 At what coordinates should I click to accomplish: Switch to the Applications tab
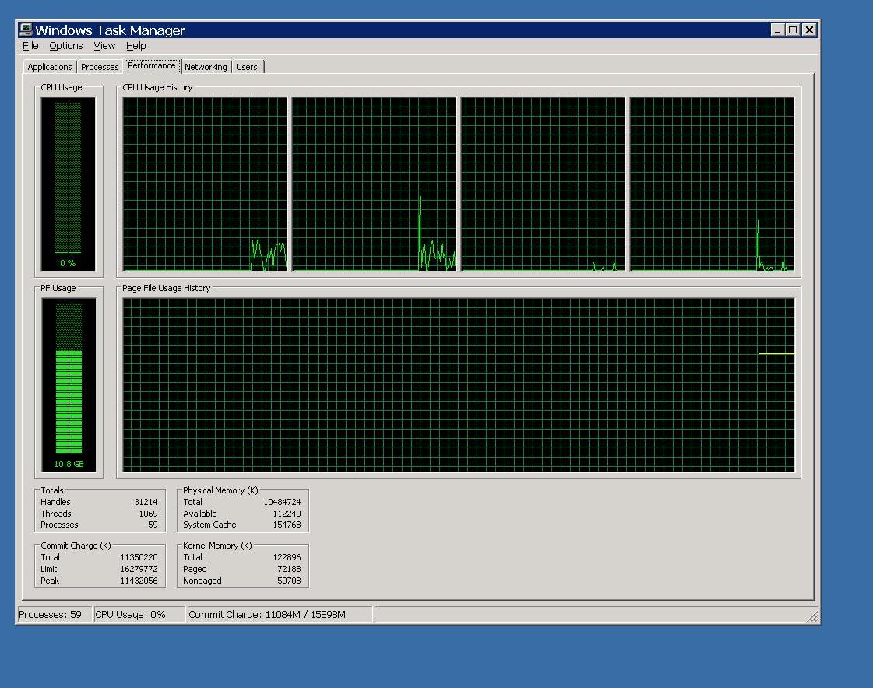point(50,67)
